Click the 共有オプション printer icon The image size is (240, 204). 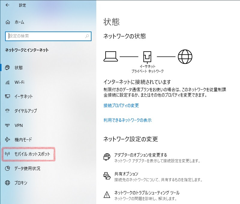pos(107,176)
